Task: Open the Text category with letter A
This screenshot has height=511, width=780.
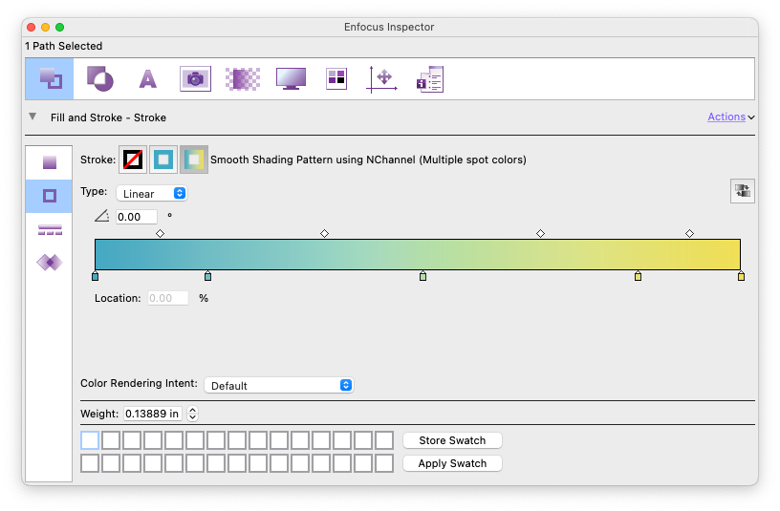Action: [x=148, y=79]
